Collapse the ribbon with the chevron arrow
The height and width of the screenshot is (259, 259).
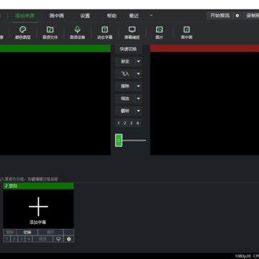[x=151, y=16]
